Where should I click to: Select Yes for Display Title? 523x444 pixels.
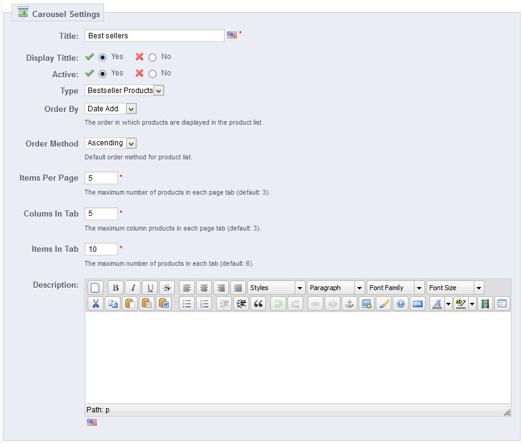(103, 57)
